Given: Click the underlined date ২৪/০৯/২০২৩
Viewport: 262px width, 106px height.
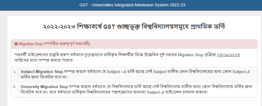Looking at the screenshot, I should click(x=228, y=55).
